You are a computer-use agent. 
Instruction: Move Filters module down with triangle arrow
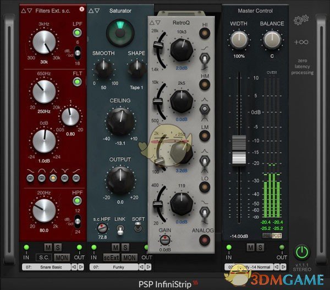tap(30, 10)
